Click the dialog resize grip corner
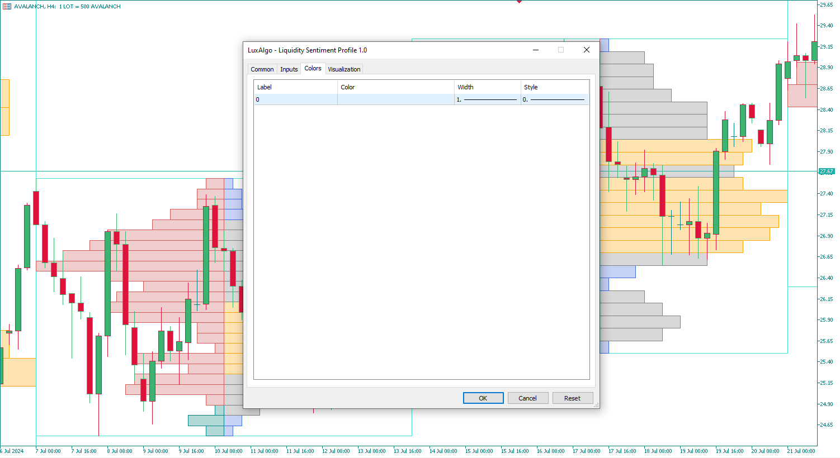Image resolution: width=840 pixels, height=458 pixels. click(596, 405)
